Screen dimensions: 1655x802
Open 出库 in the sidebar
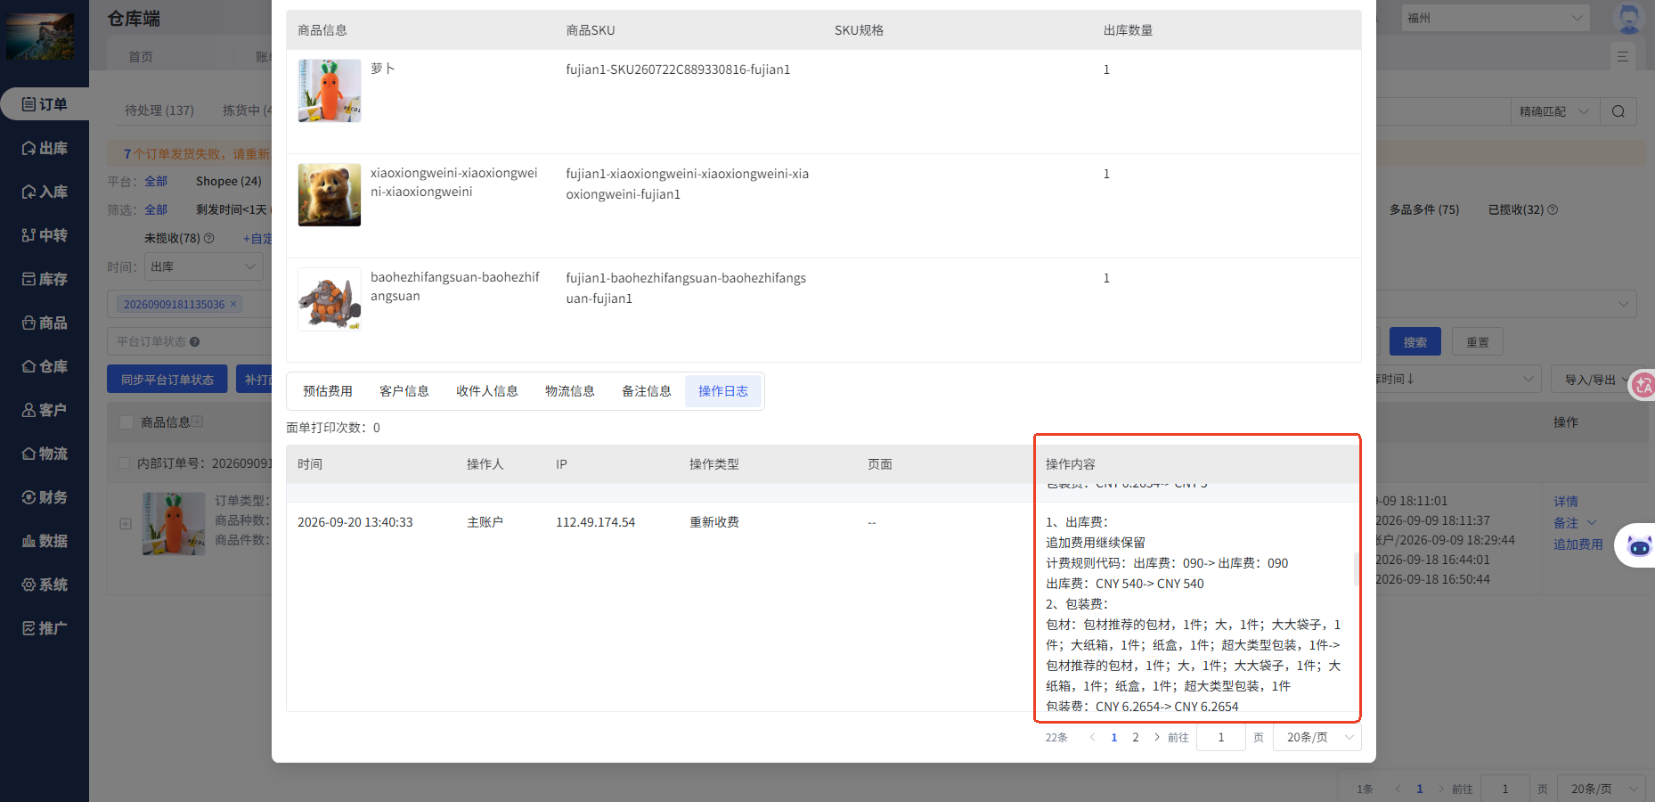click(x=45, y=148)
